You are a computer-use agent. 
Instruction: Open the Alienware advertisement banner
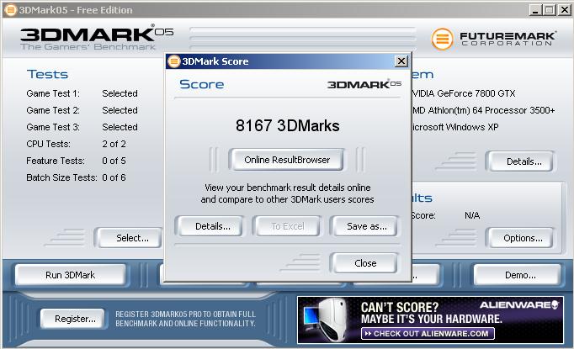pyautogui.click(x=430, y=320)
